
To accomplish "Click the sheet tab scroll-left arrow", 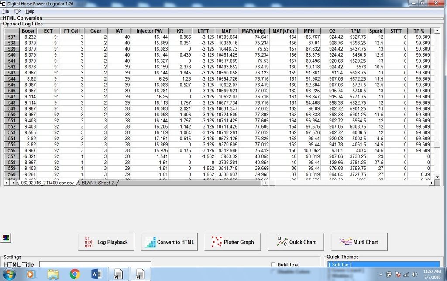I will 7,183.
